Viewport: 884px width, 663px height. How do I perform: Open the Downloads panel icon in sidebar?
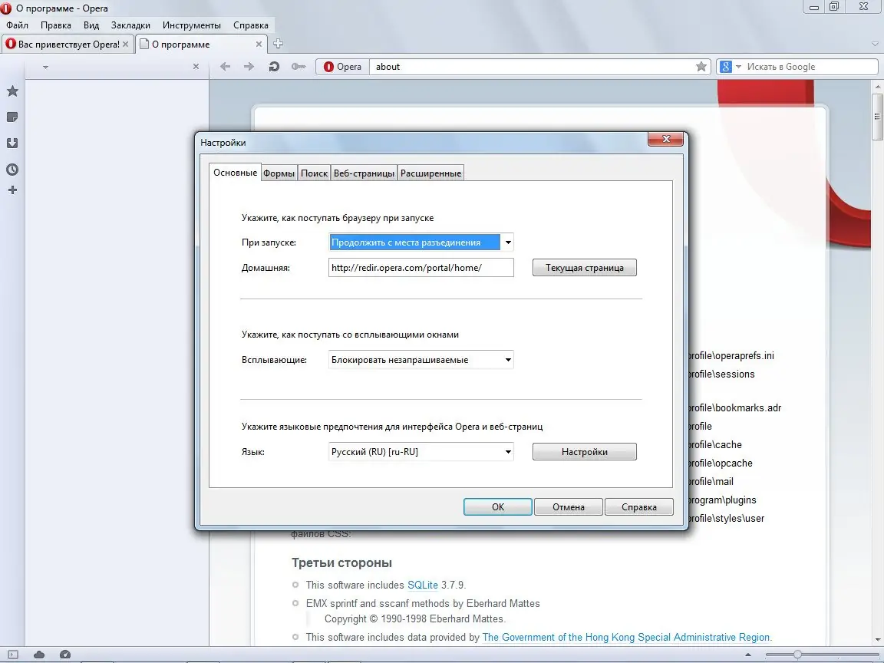(12, 143)
